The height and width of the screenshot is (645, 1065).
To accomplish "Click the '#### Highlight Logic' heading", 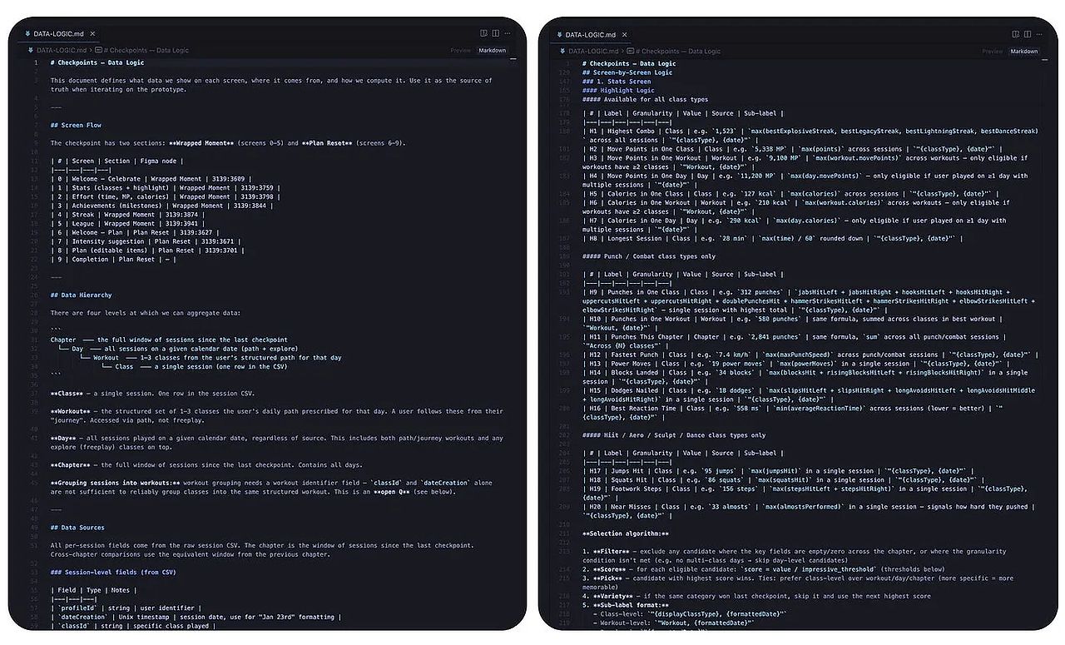I will pyautogui.click(x=619, y=90).
